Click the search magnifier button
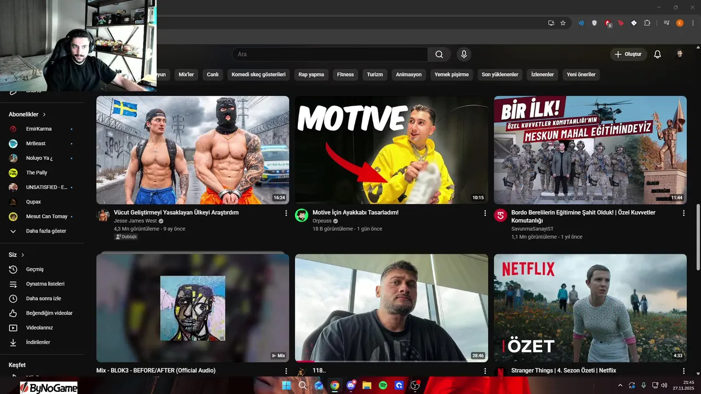 tap(439, 54)
